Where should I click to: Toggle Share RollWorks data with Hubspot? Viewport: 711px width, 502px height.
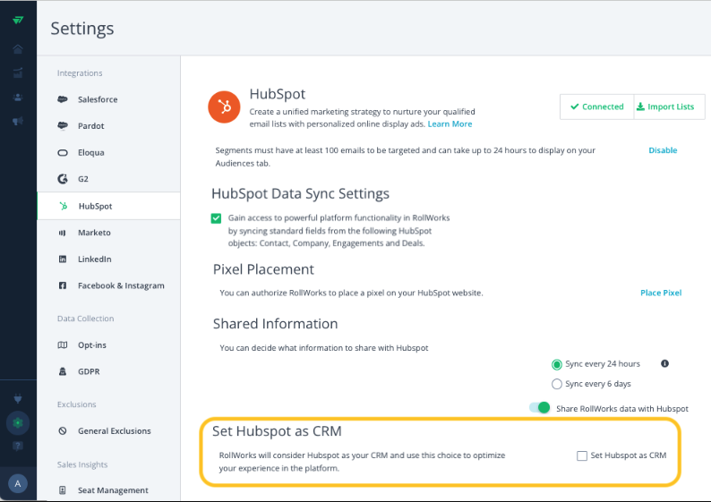click(x=540, y=408)
